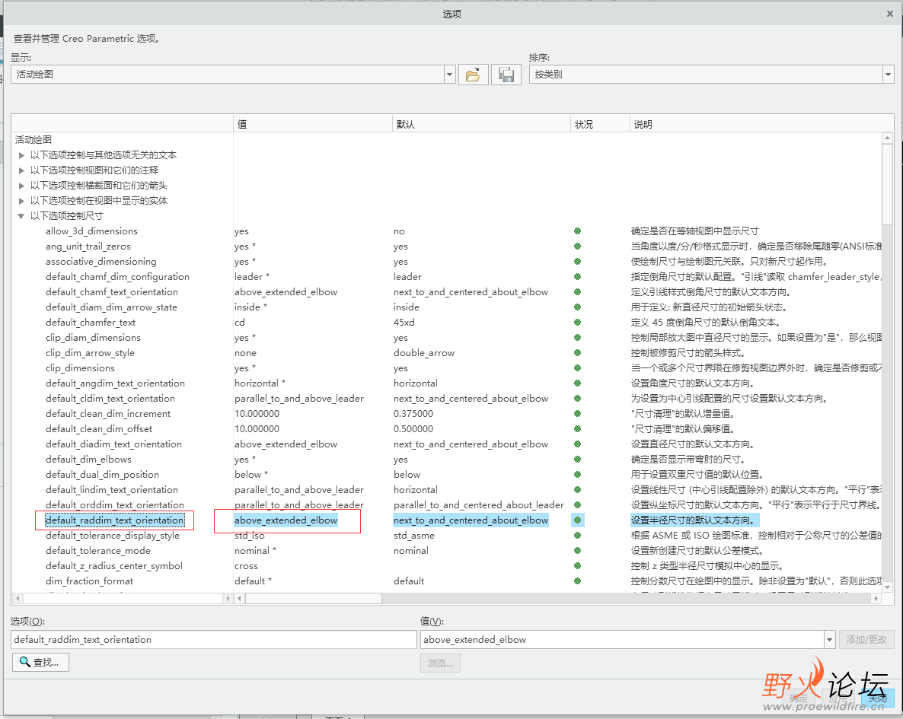Click vertical scrollbar down arrow
Image resolution: width=903 pixels, height=719 pixels.
click(x=888, y=587)
